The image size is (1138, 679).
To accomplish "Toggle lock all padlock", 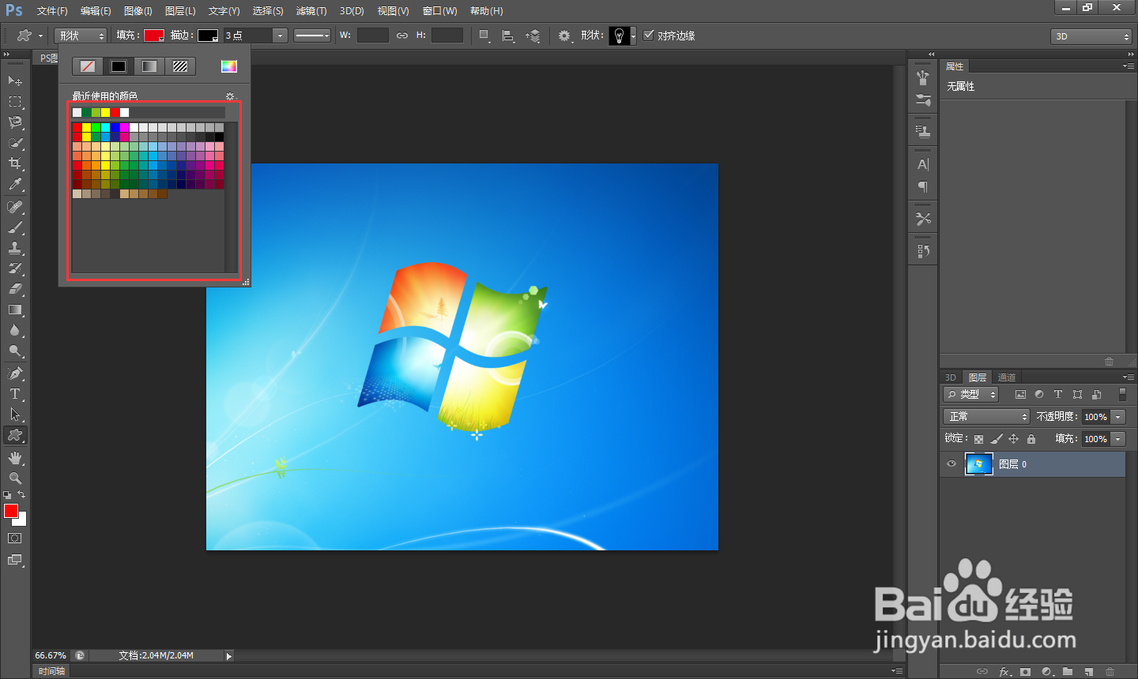I will (x=1031, y=439).
